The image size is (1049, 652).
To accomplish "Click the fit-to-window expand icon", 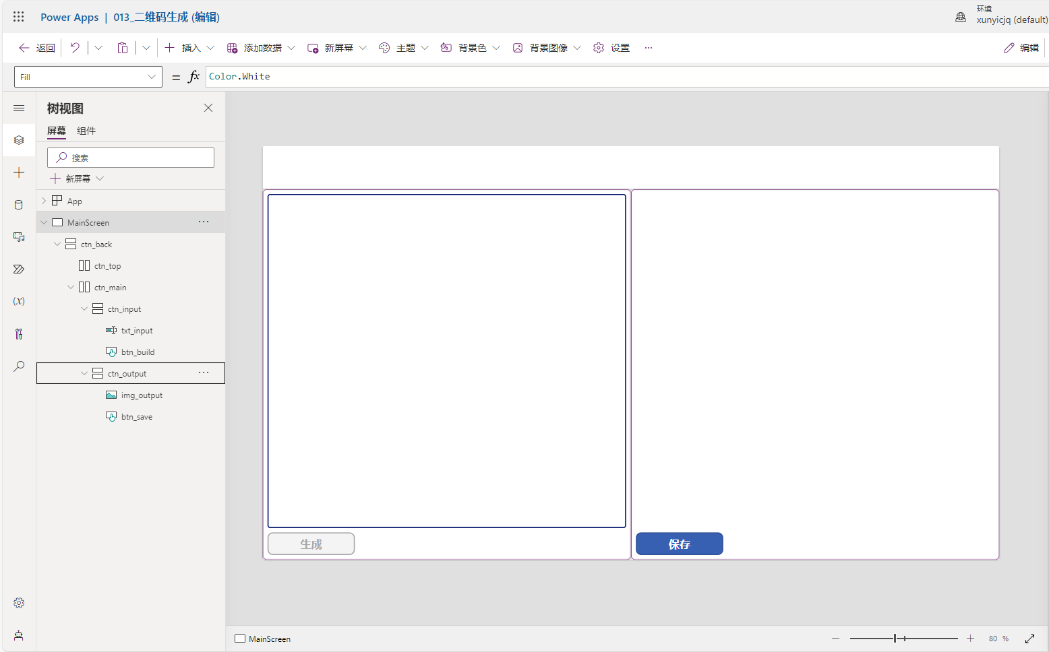I will (x=1029, y=639).
